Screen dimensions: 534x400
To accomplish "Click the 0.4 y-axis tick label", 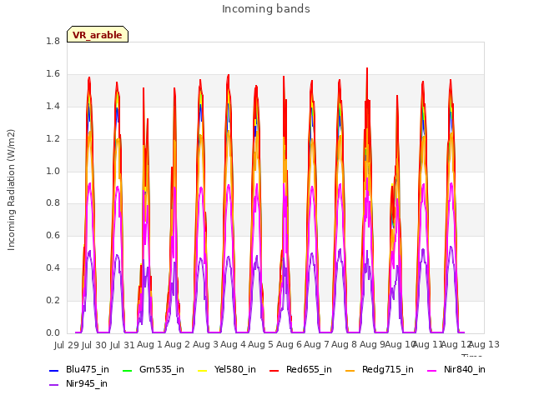I will click(x=53, y=268).
